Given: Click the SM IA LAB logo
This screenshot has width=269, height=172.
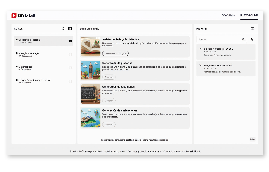Looking at the screenshot, I should click(23, 16).
